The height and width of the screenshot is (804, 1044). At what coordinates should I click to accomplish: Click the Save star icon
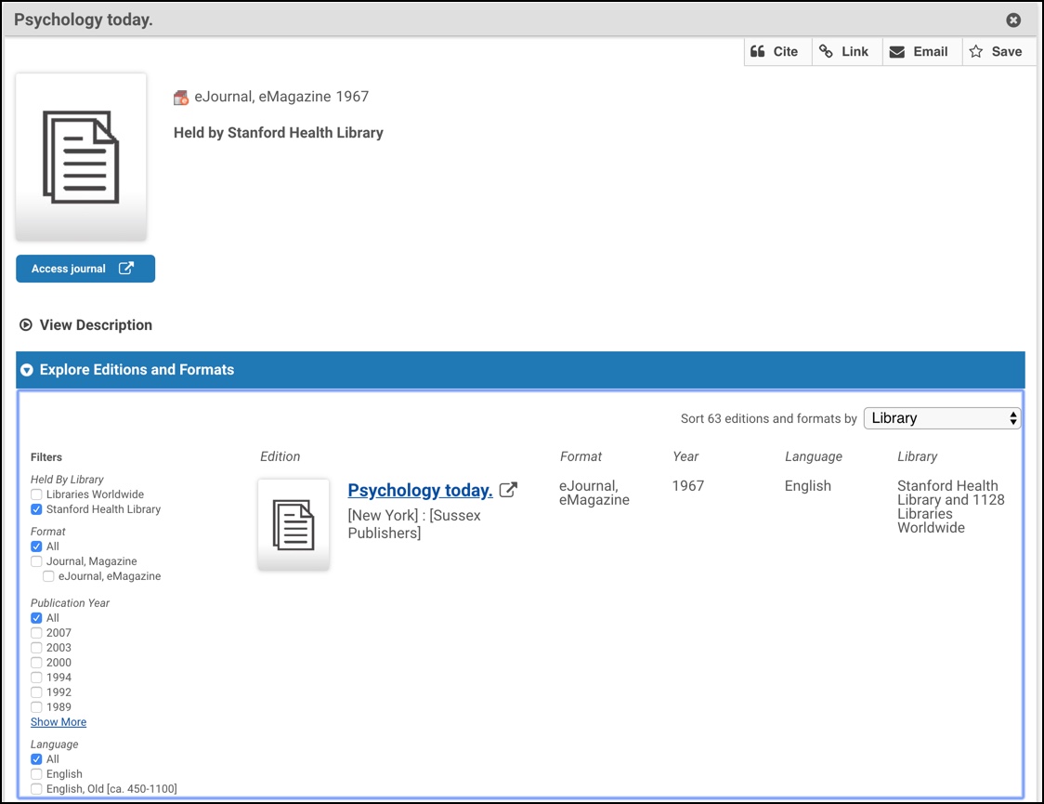[x=976, y=51]
